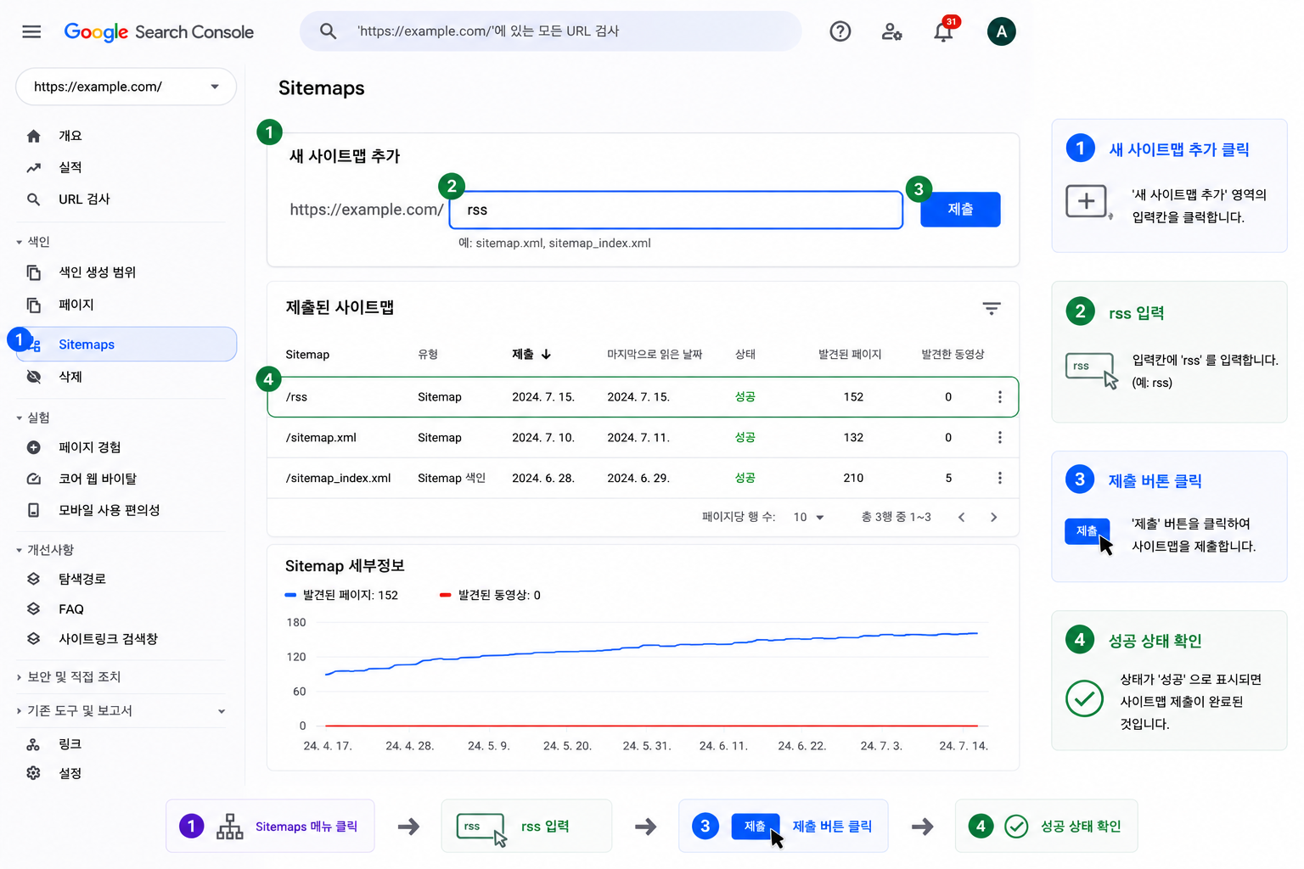Open the filter icon in 제출된 사이트맵
The image size is (1304, 869).
(x=992, y=308)
